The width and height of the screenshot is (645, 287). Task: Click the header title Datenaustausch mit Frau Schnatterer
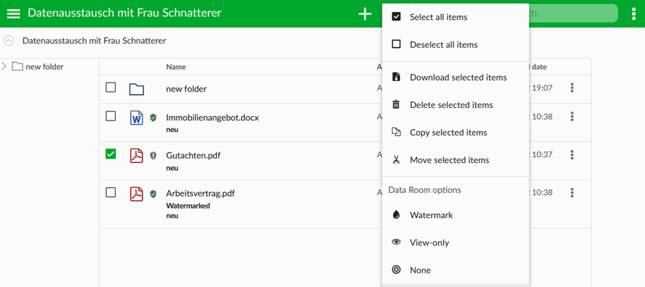[x=125, y=13]
